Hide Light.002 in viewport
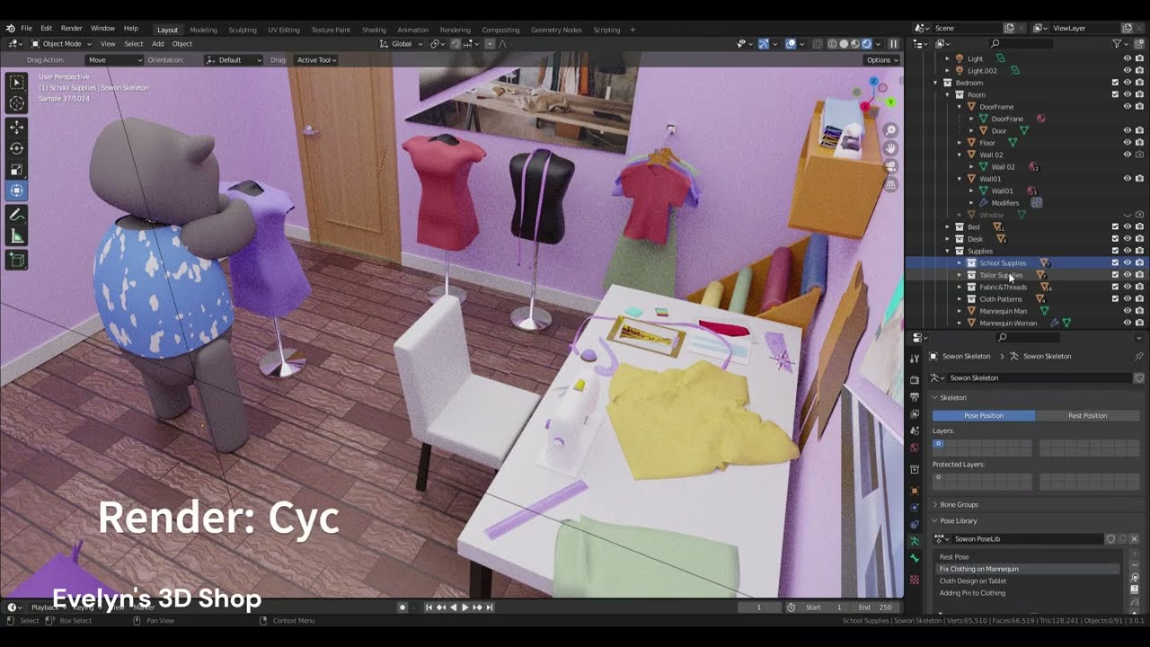 pos(1128,70)
